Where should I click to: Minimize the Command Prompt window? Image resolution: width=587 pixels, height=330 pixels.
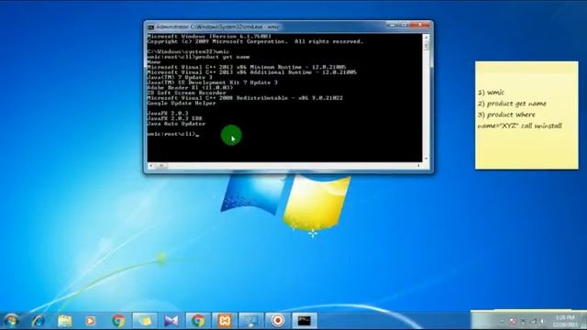click(392, 25)
